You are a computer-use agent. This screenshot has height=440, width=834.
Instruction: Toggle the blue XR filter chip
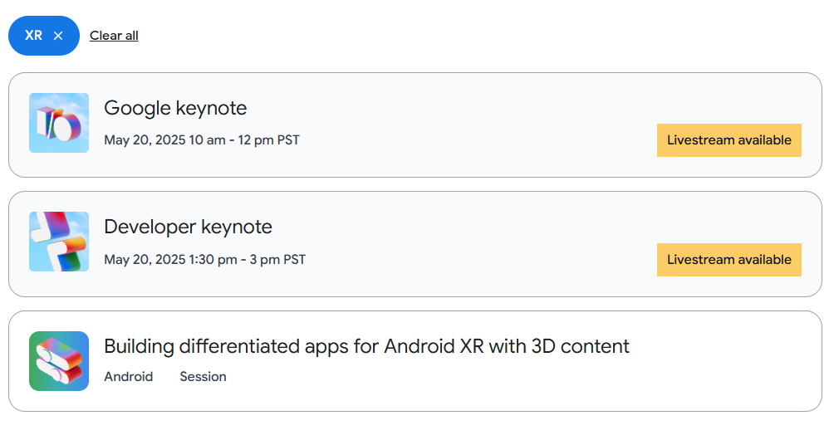(x=44, y=36)
